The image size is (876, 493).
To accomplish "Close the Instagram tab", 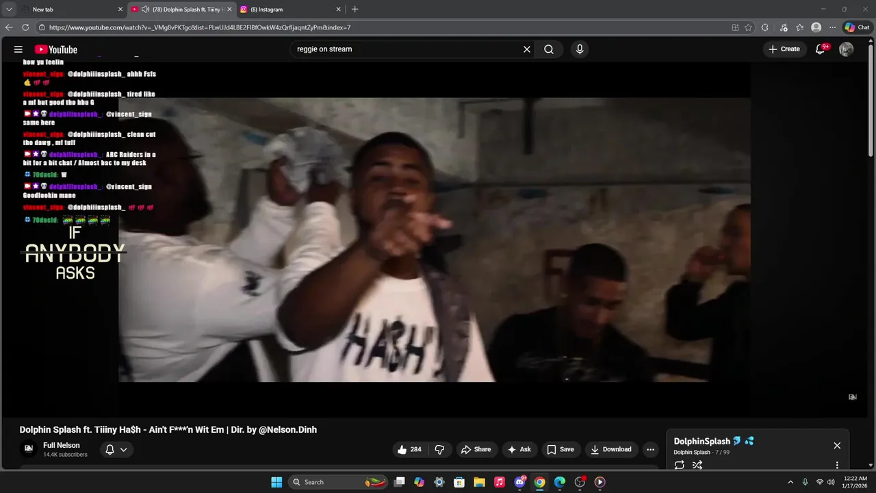I will [x=338, y=10].
